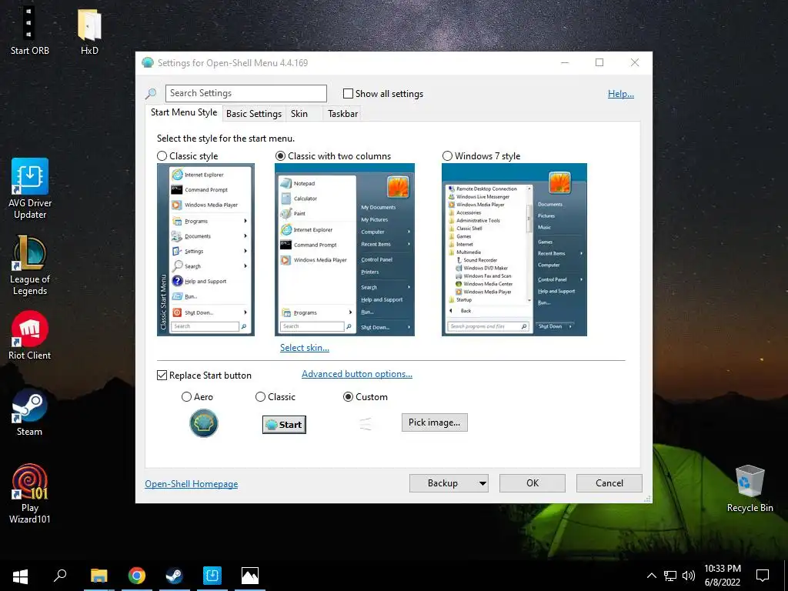Launch the AVG Driver Updater desktop shortcut

[30, 189]
